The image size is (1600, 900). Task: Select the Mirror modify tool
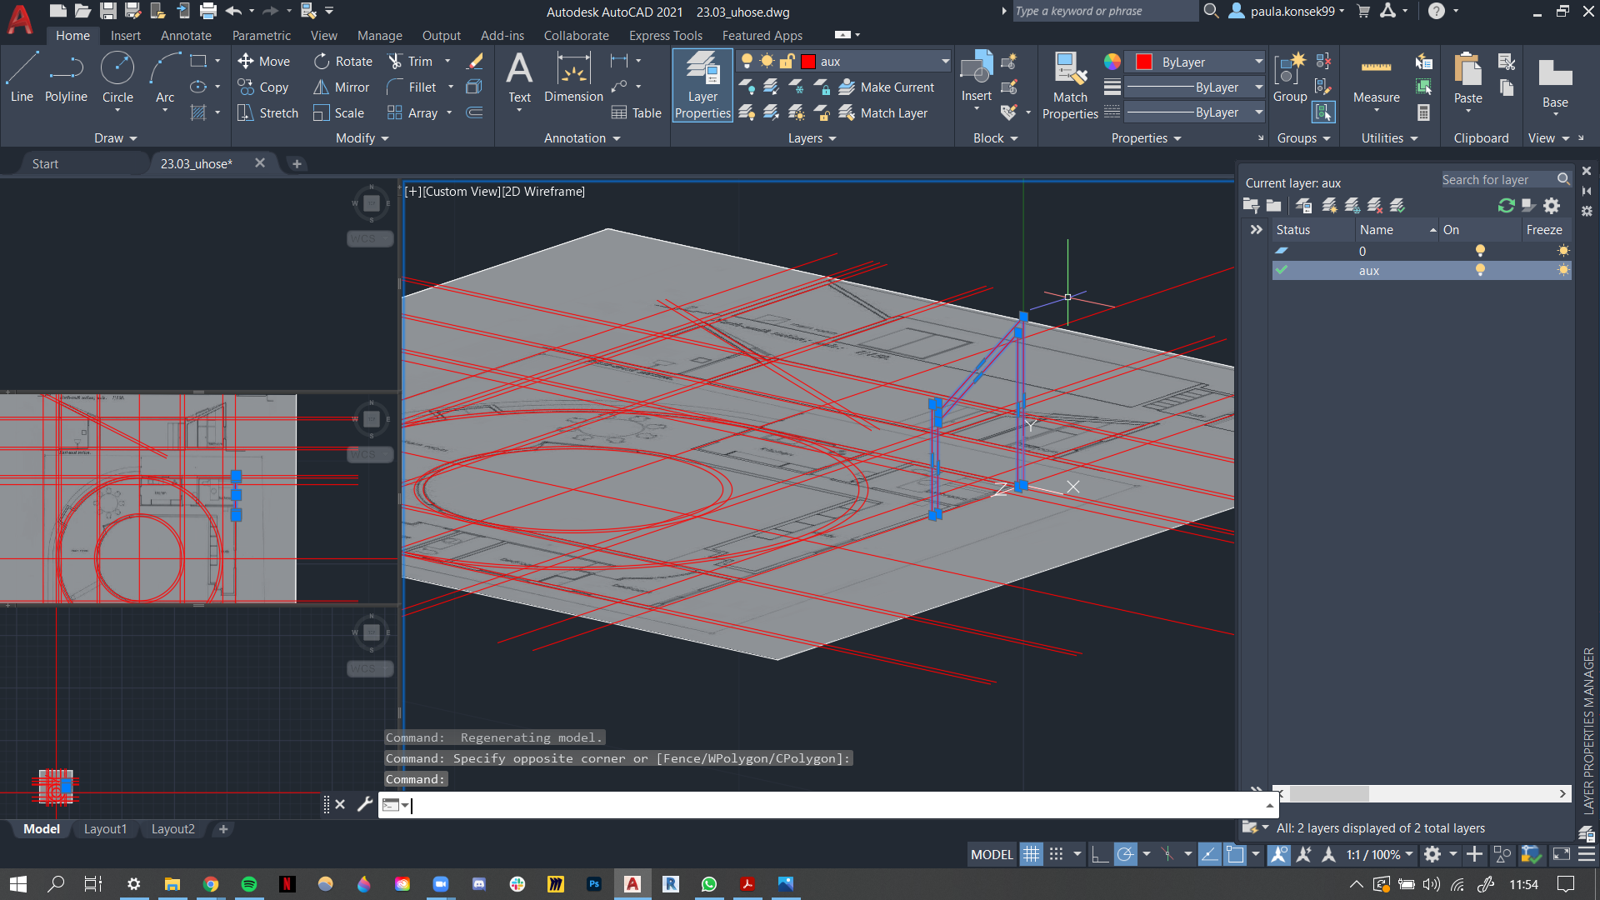click(342, 87)
